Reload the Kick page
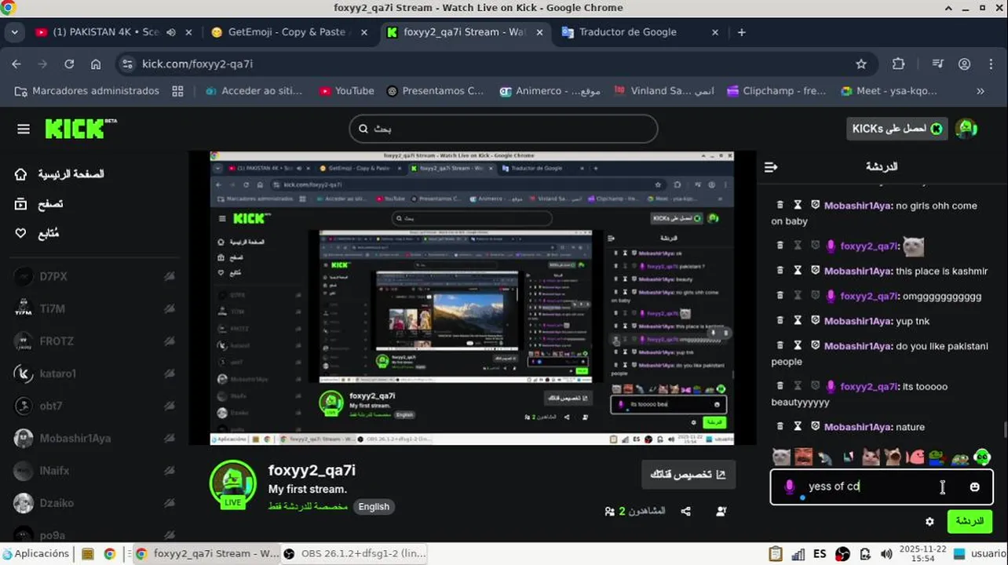The width and height of the screenshot is (1008, 565). [69, 64]
